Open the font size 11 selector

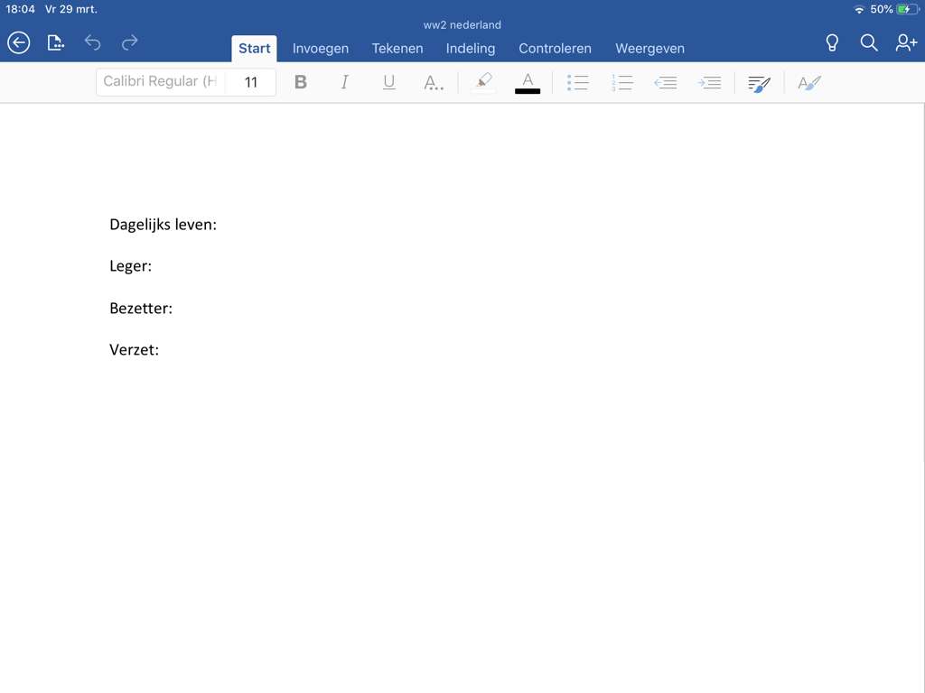coord(251,82)
